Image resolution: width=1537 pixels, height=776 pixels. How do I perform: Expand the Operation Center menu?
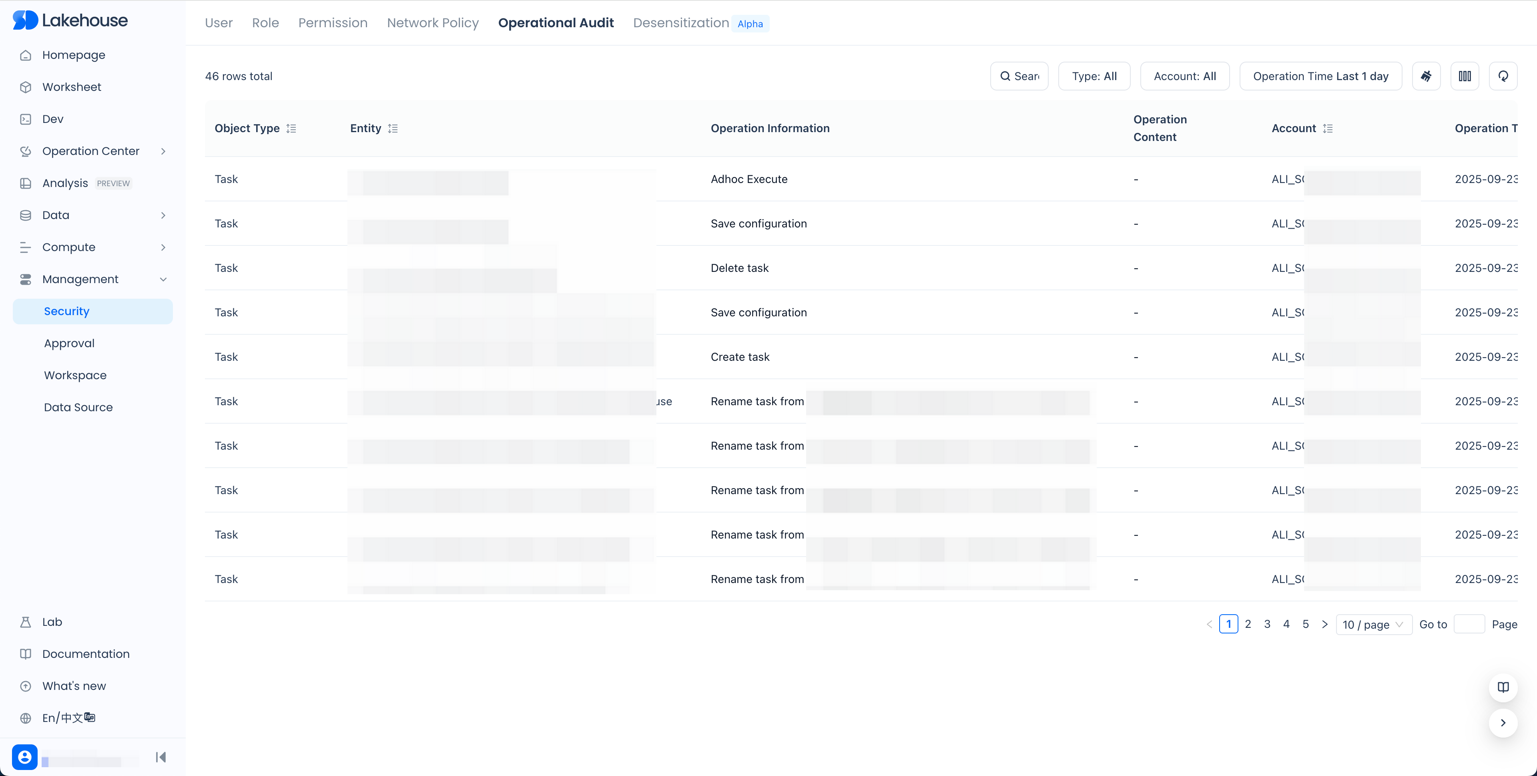(91, 151)
